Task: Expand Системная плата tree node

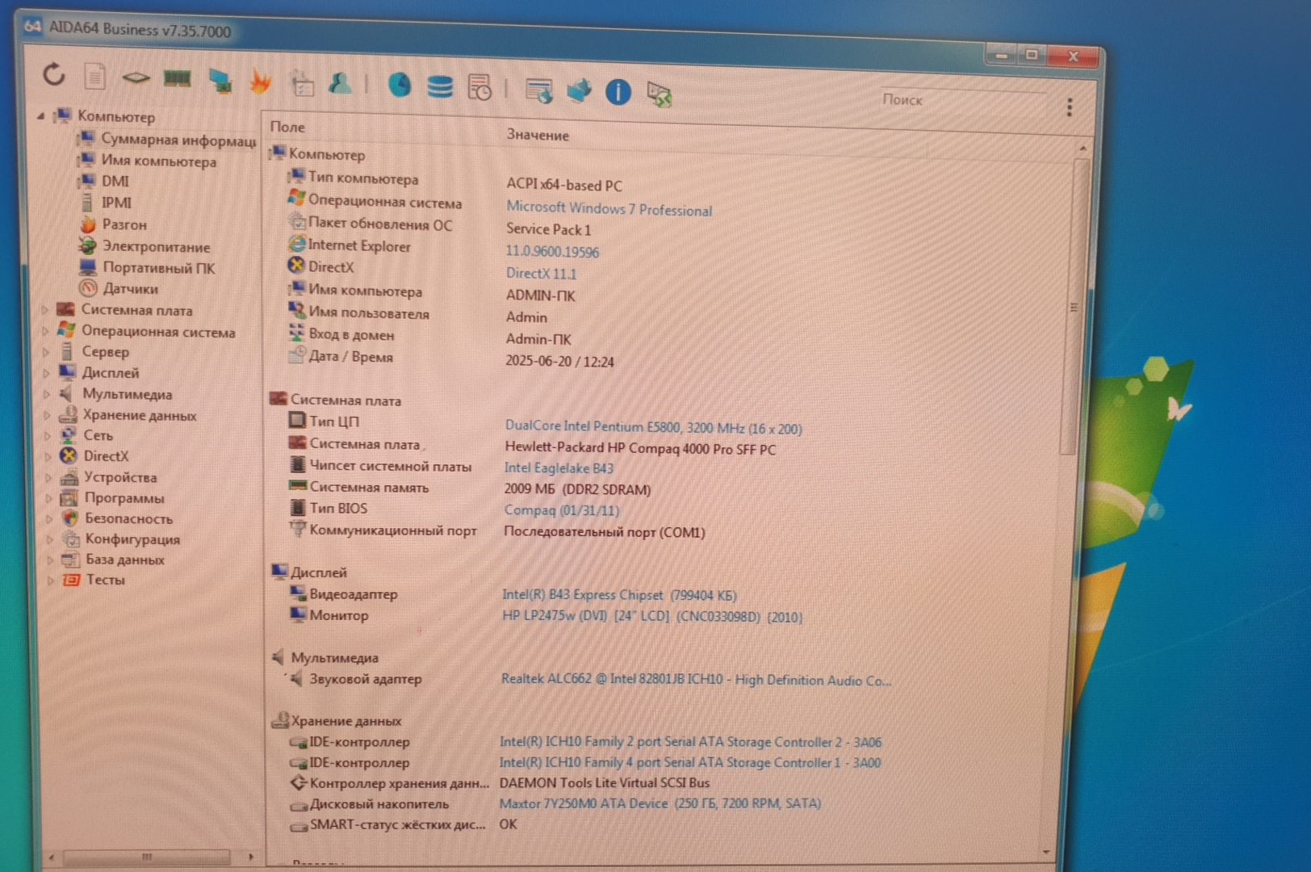Action: pos(45,310)
